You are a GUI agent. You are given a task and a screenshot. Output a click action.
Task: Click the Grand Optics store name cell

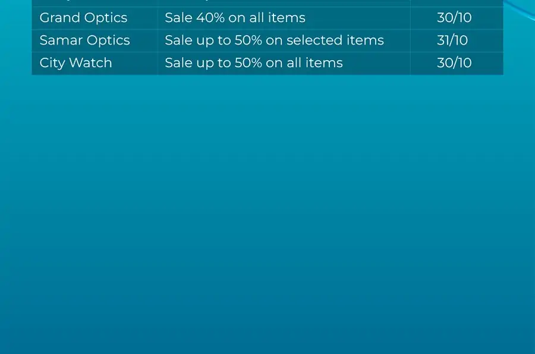click(x=95, y=18)
